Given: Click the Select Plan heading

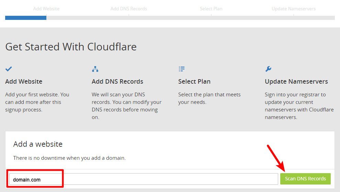Looking at the screenshot, I should coord(194,81).
